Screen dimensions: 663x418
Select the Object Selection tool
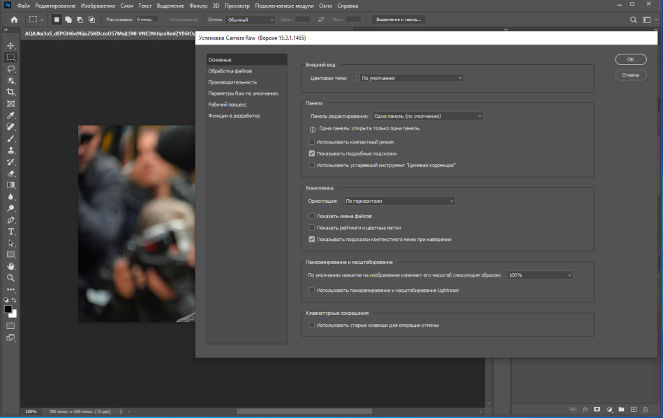tap(11, 80)
